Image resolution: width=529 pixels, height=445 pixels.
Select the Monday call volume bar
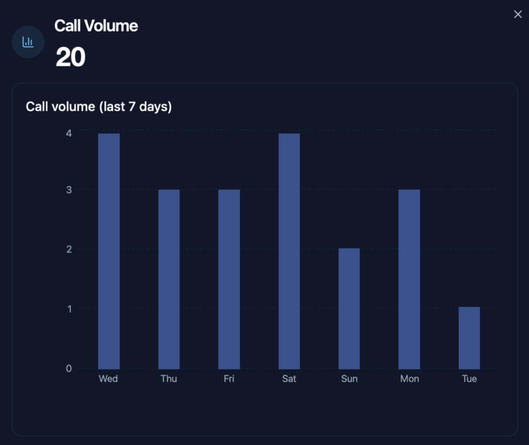(x=409, y=279)
